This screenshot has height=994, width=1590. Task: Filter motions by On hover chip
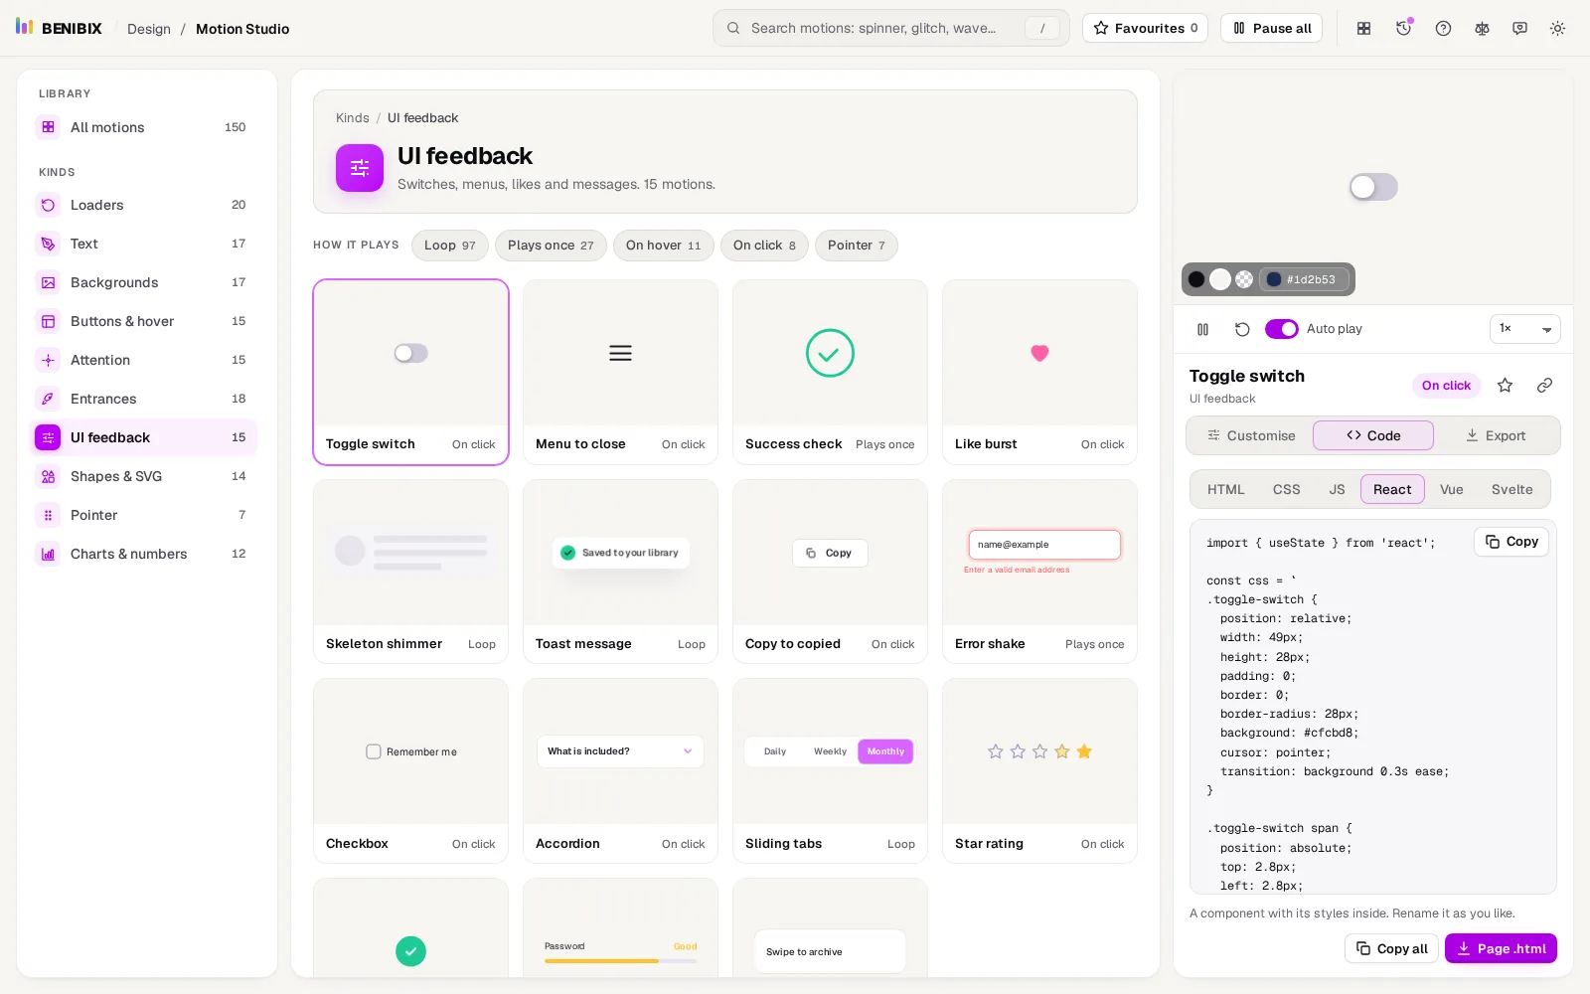coord(664,246)
